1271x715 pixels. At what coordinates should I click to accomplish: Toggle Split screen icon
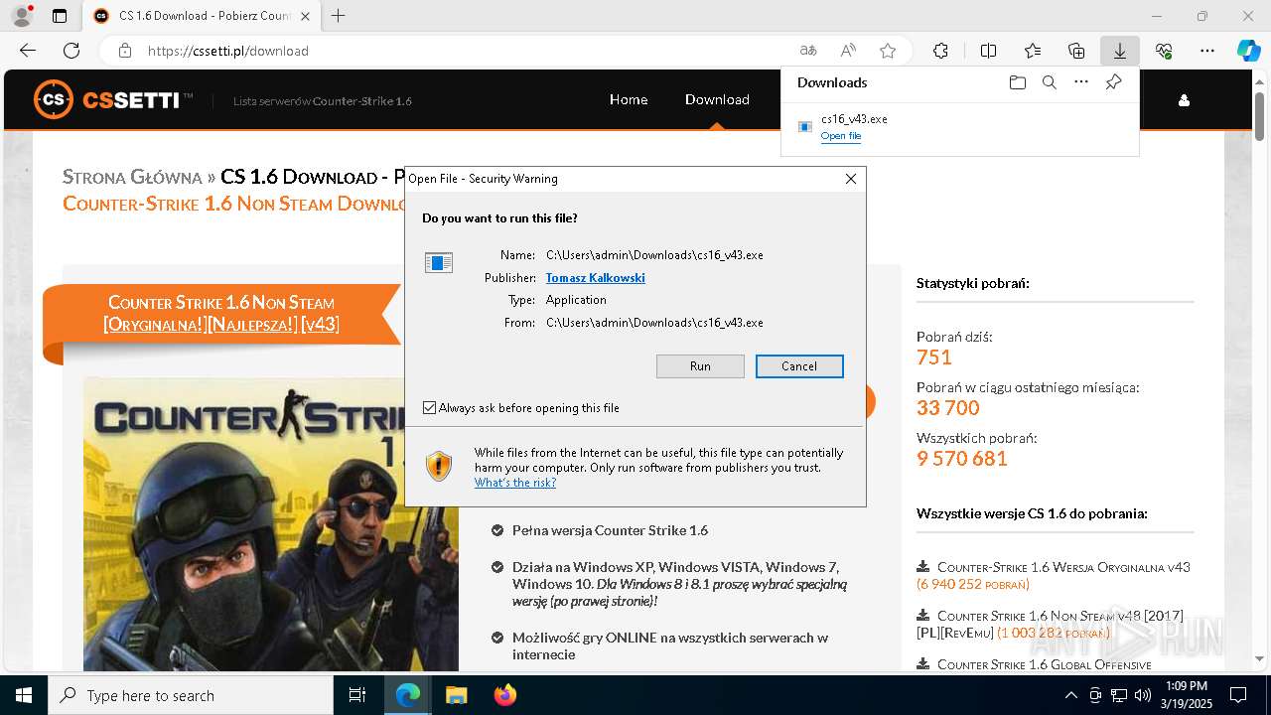[x=988, y=51]
